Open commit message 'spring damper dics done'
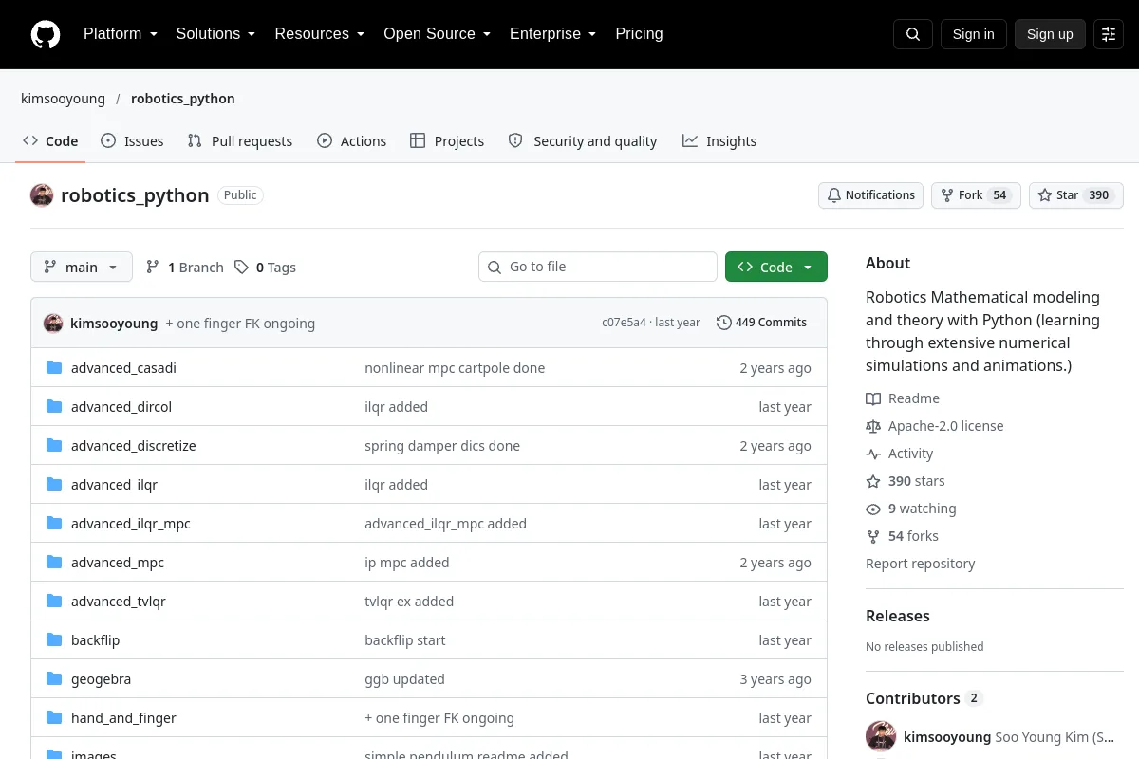This screenshot has width=1139, height=759. 442,446
